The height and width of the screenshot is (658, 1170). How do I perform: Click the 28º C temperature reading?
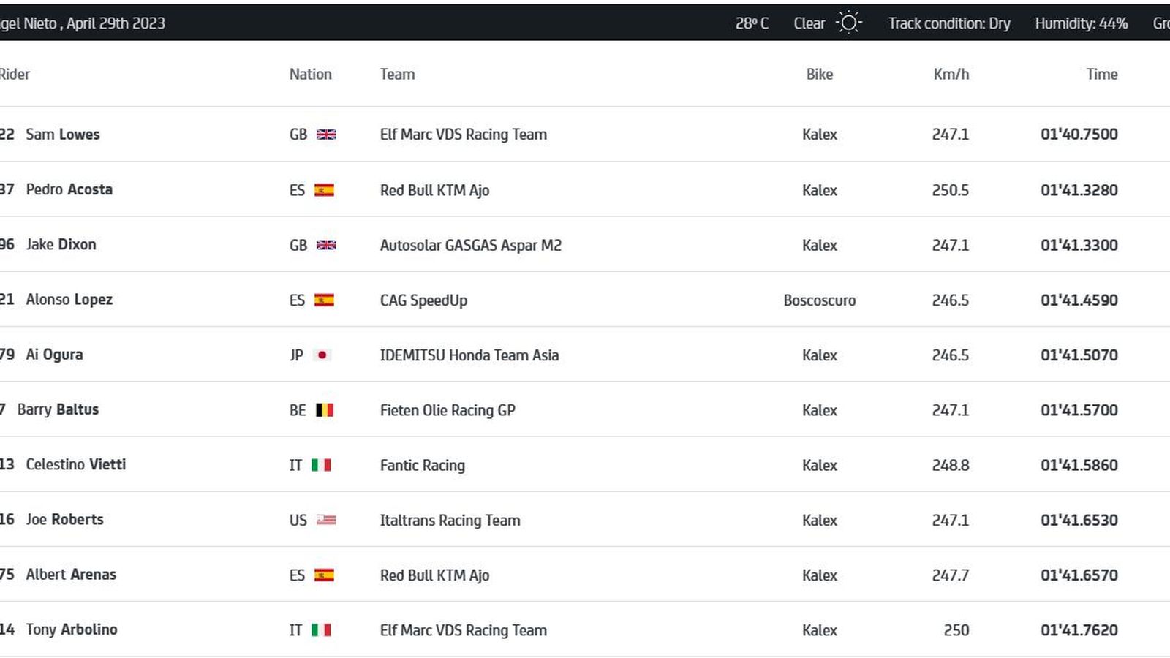(x=752, y=23)
